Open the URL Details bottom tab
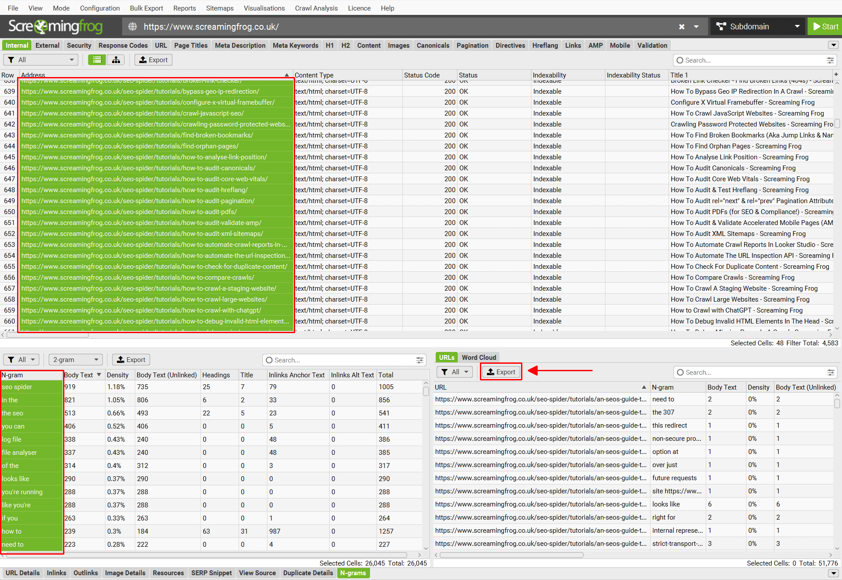842x580 pixels. tap(23, 573)
